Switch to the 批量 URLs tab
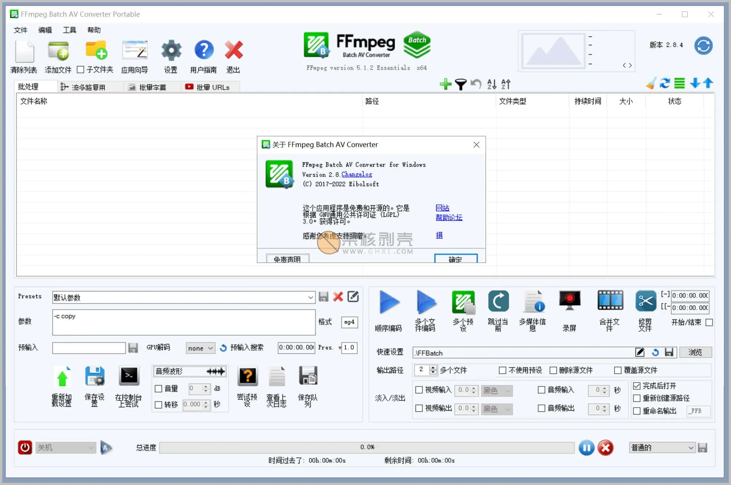 (x=208, y=87)
